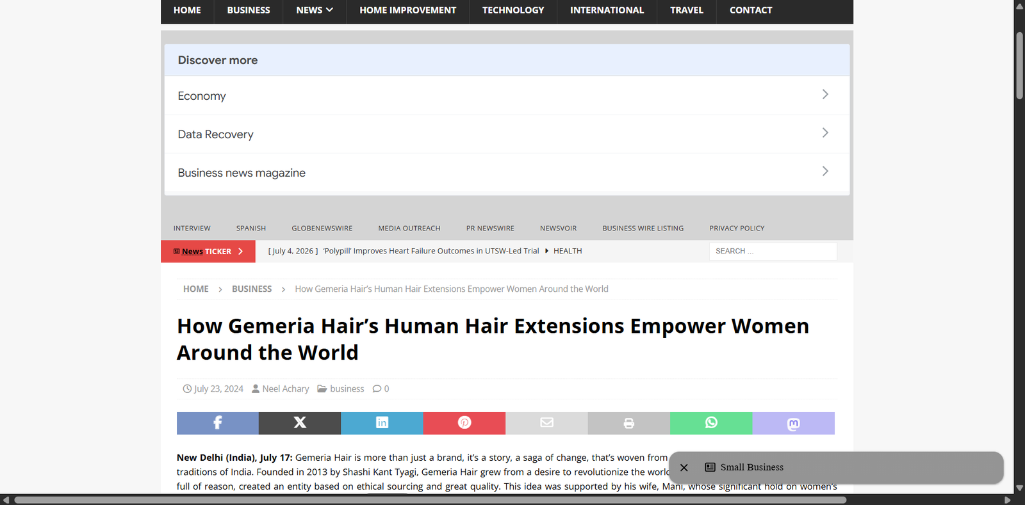Click the comment count bubble

381,389
